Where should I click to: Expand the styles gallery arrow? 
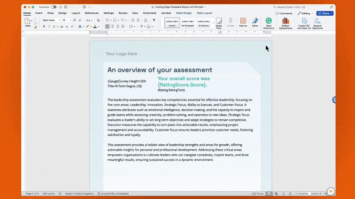[x=213, y=23]
